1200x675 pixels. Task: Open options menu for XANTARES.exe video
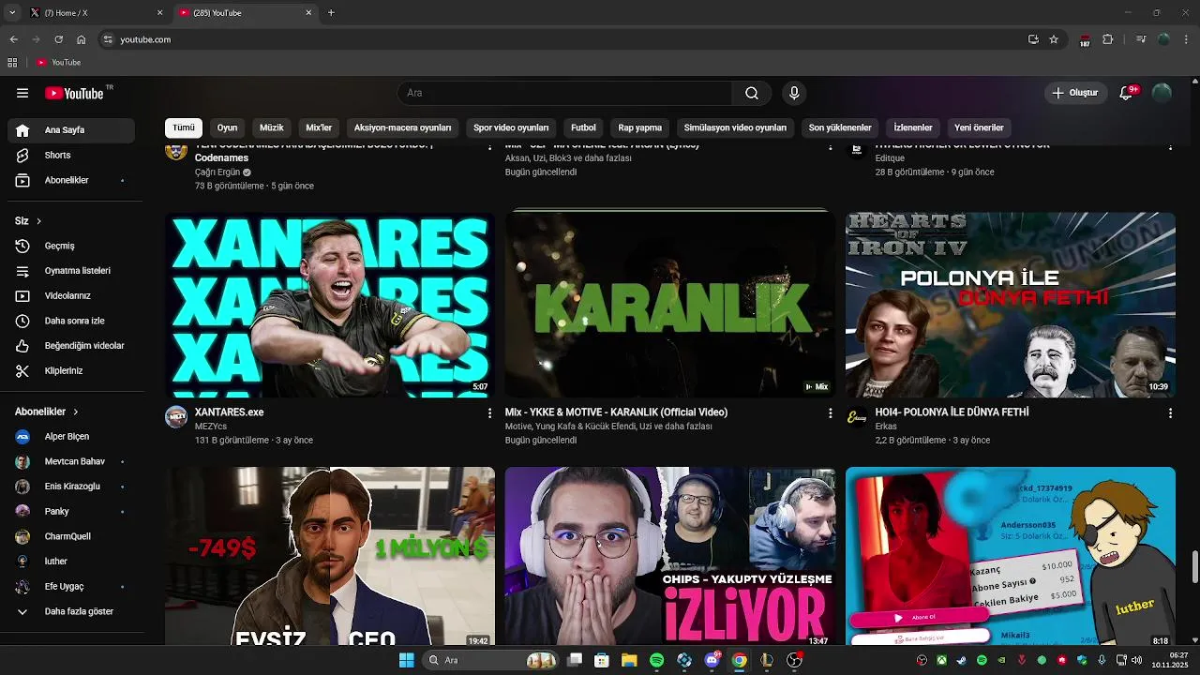(x=489, y=412)
